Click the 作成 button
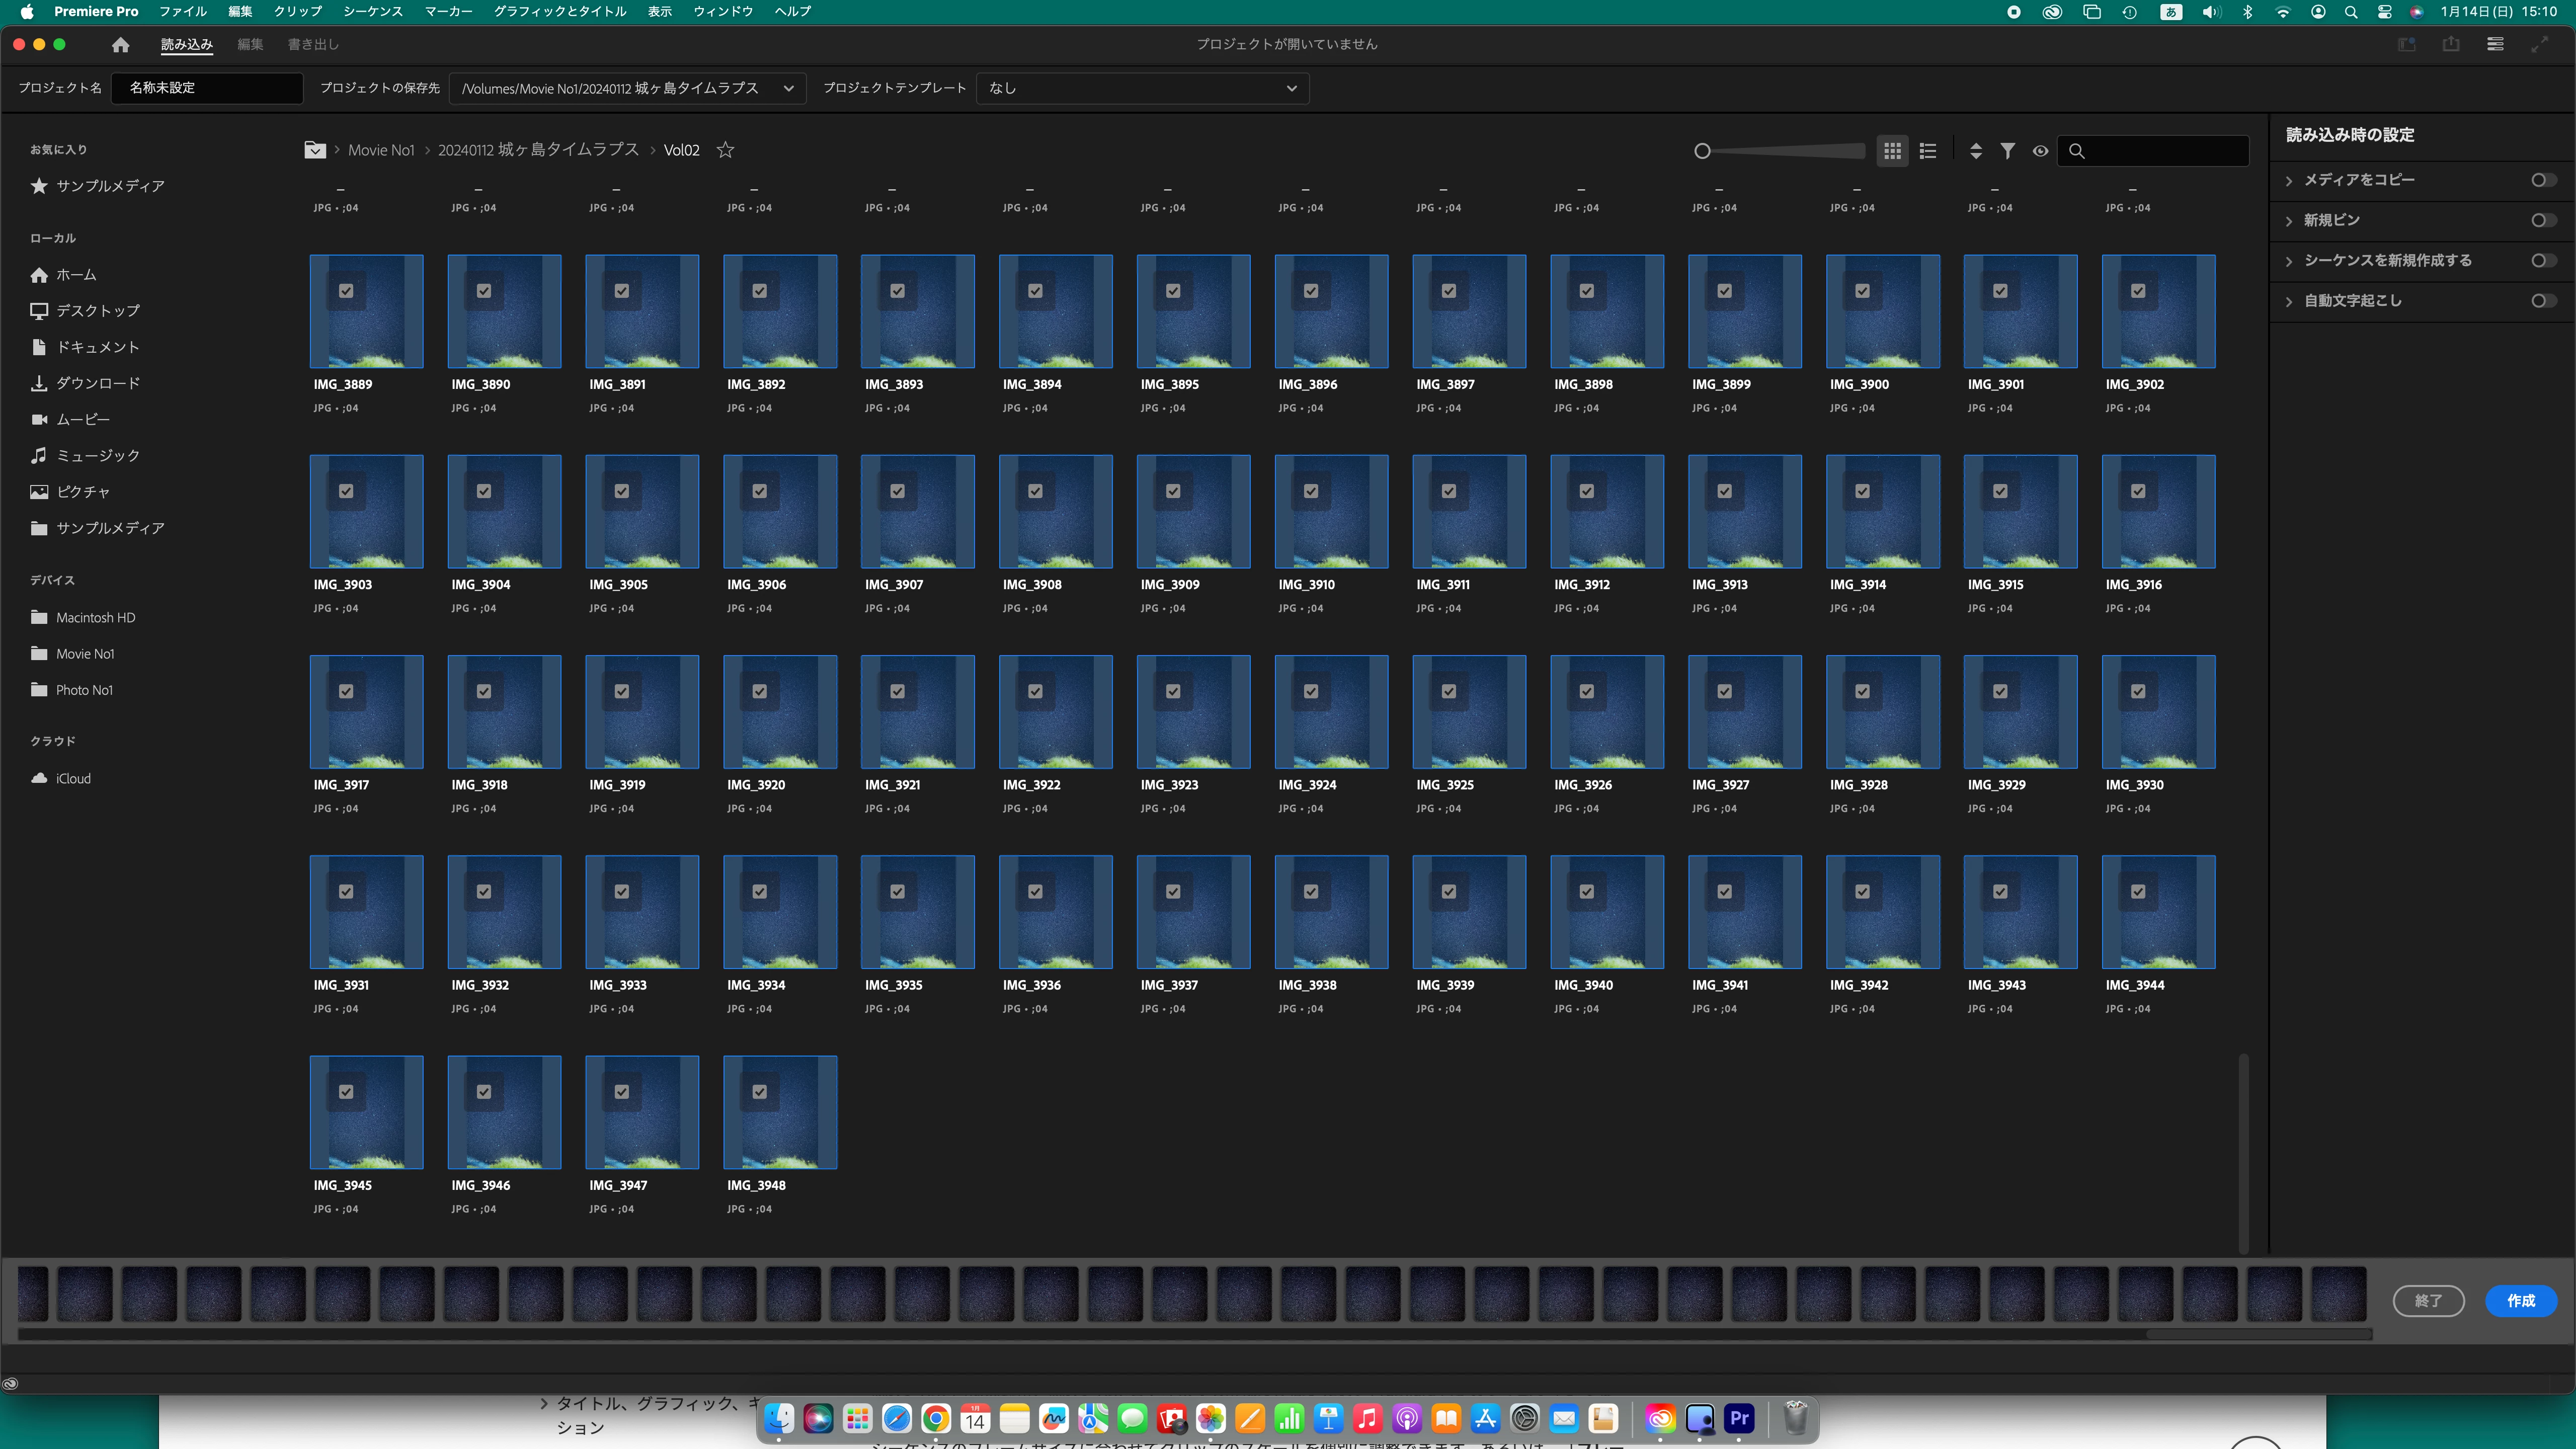 2520,1300
